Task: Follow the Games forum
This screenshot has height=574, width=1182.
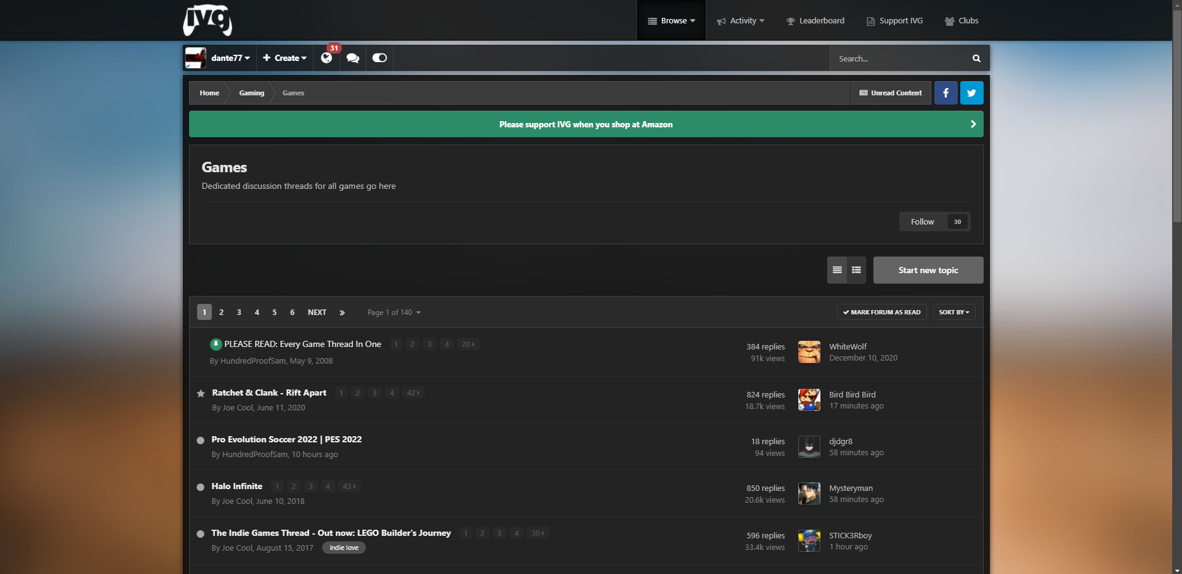Action: tap(923, 221)
